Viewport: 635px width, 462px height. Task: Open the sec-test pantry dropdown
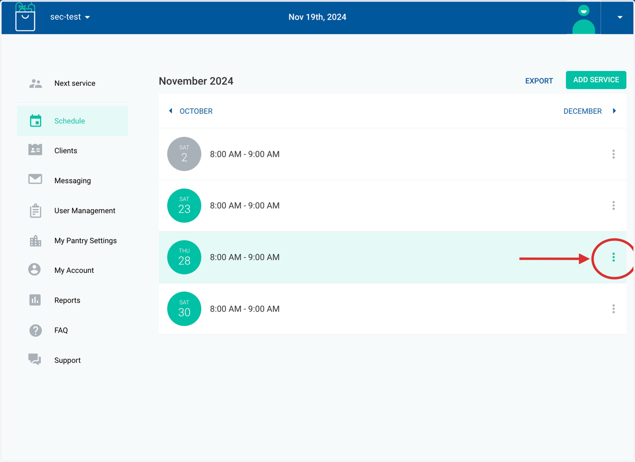70,17
